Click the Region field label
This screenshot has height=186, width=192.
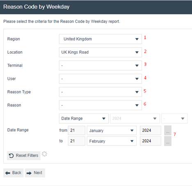[14, 39]
